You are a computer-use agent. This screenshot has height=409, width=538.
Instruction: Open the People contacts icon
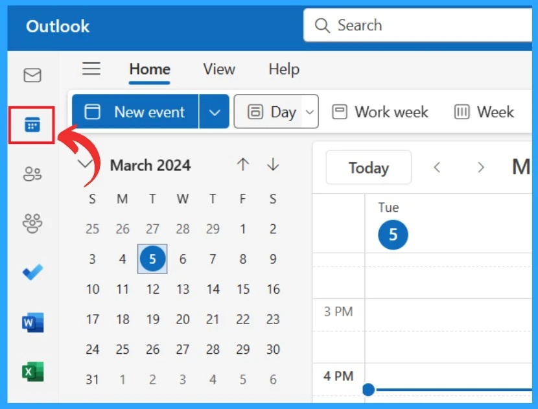32,174
